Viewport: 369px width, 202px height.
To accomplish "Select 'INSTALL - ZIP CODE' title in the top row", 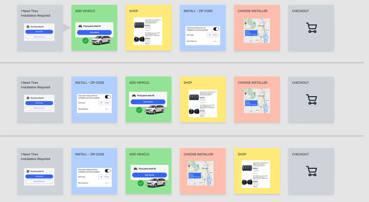I will (198, 11).
